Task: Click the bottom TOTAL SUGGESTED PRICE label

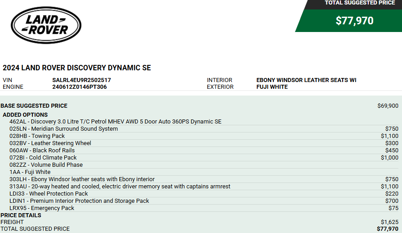Action: [x=35, y=228]
